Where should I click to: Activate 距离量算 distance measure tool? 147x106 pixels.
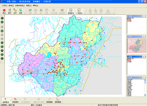coord(49,100)
